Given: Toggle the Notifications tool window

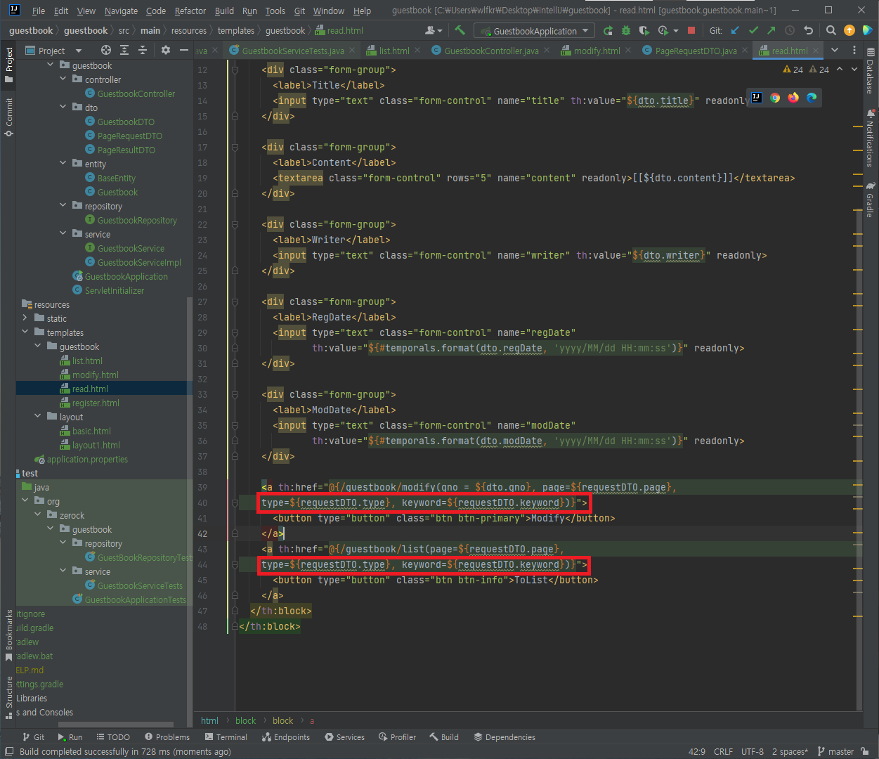Looking at the screenshot, I should (870, 138).
